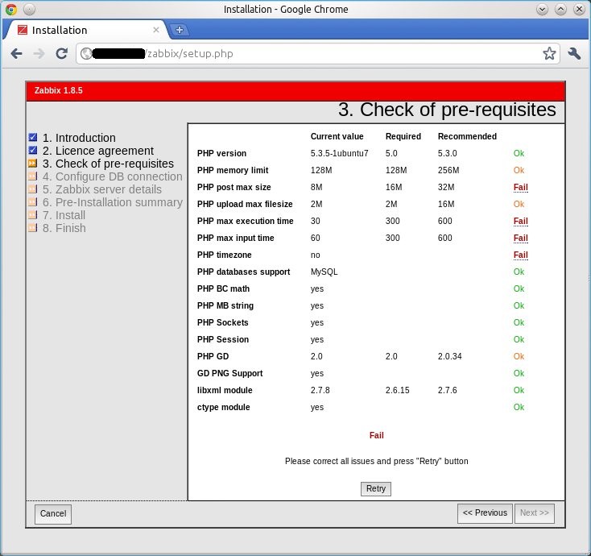591x556 pixels.
Task: Click Fail link for PHP post max size
Action: pyautogui.click(x=520, y=187)
